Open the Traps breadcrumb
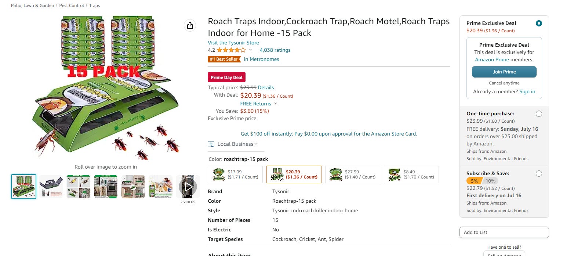 click(x=94, y=5)
